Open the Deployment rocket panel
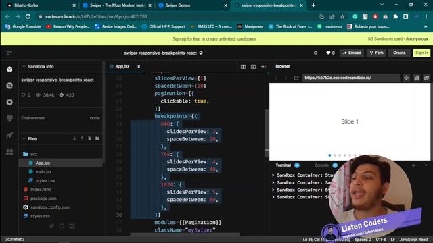The image size is (433, 243). click(x=9, y=135)
